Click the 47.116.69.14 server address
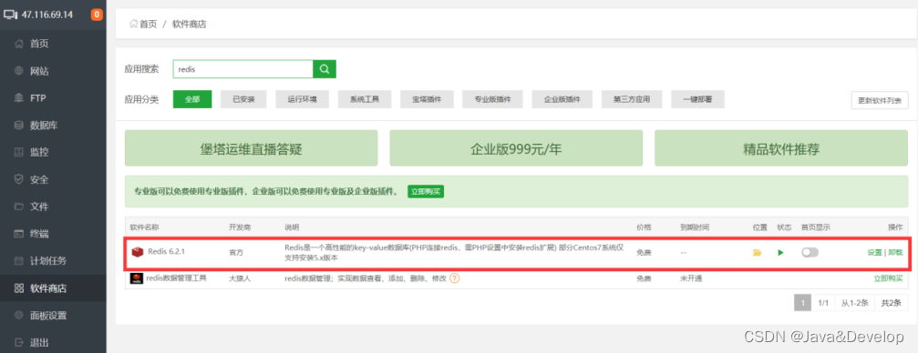The image size is (918, 353). click(47, 15)
